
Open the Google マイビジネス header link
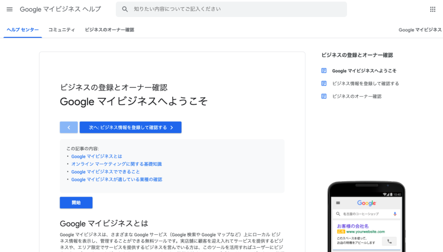point(420,30)
